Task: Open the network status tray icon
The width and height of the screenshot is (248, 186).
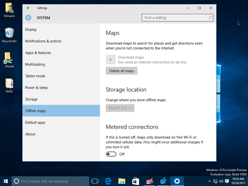Action: (215, 181)
